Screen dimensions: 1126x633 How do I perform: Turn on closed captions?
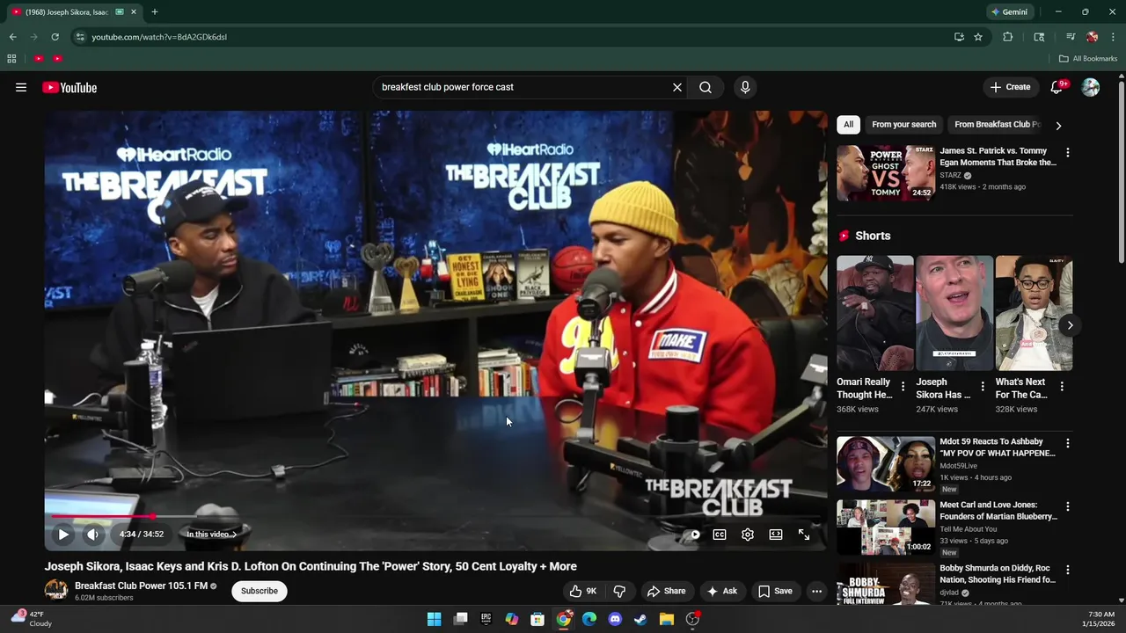point(720,534)
